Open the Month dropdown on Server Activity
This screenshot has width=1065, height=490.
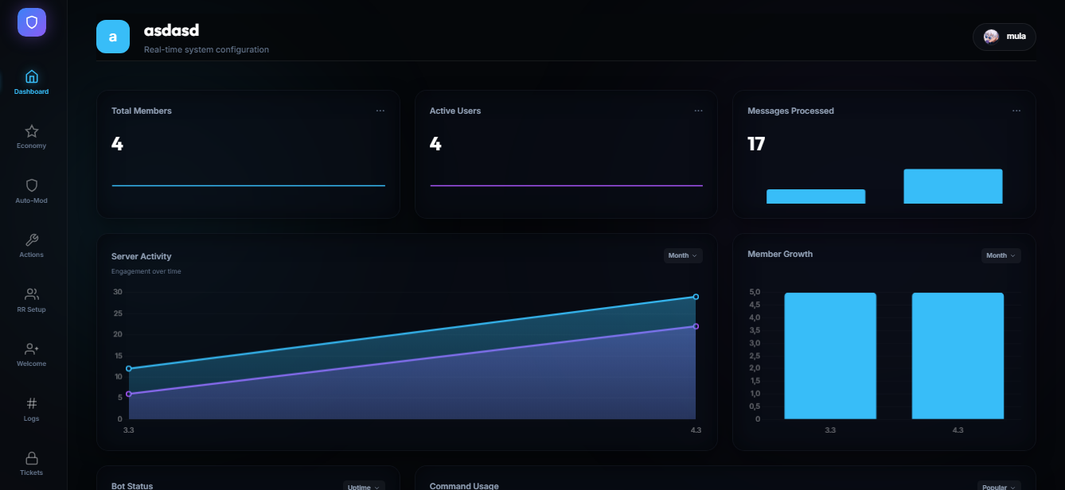click(682, 255)
